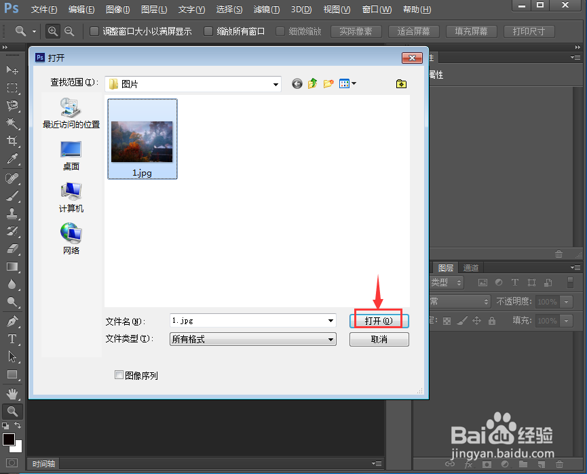Switch to the 图层 tab
587x474 pixels.
coord(445,268)
